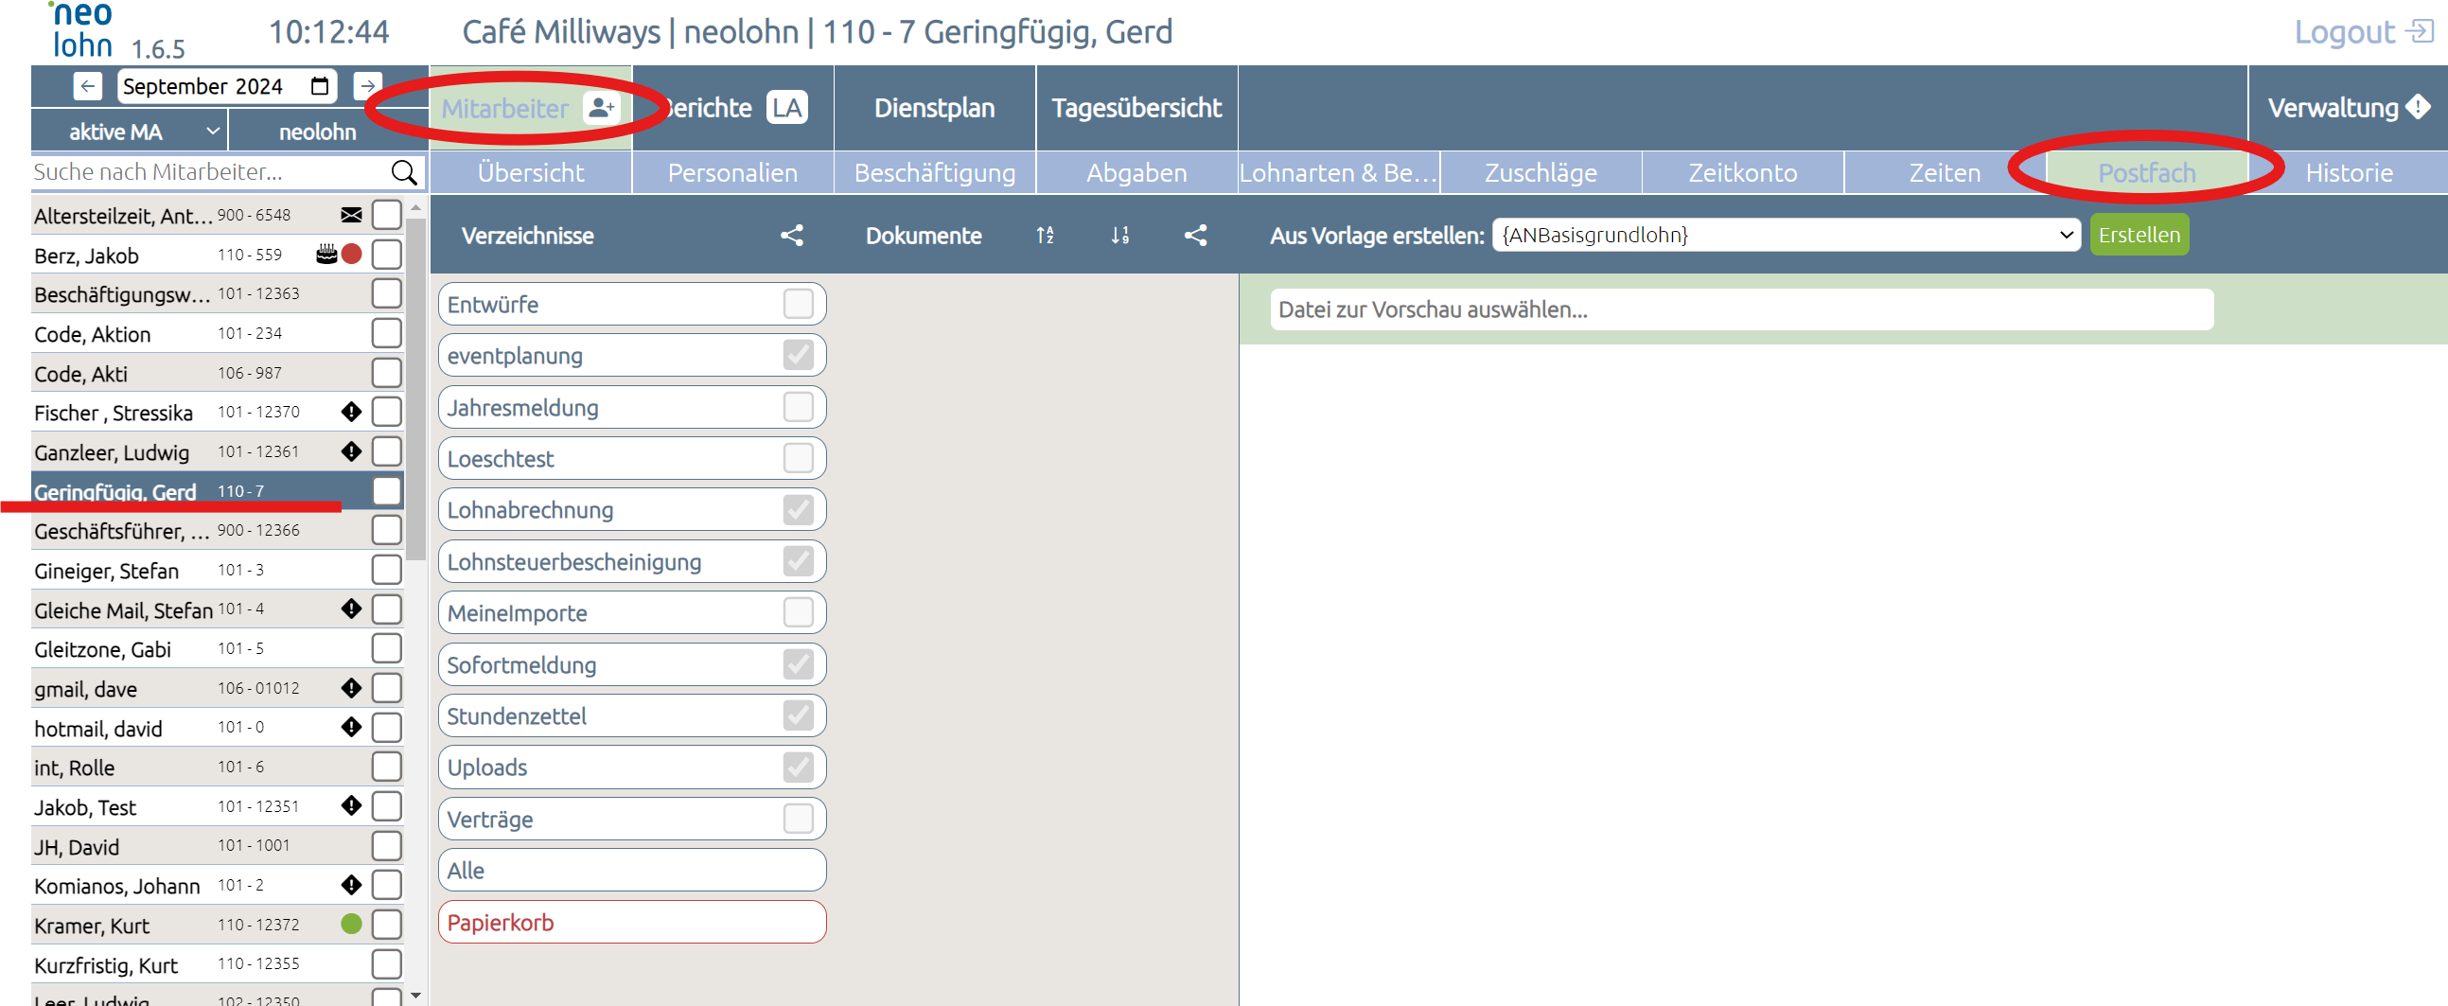The height and width of the screenshot is (1006, 2448).
Task: Click the warning diamond on Verwaltung
Action: pos(2418,108)
